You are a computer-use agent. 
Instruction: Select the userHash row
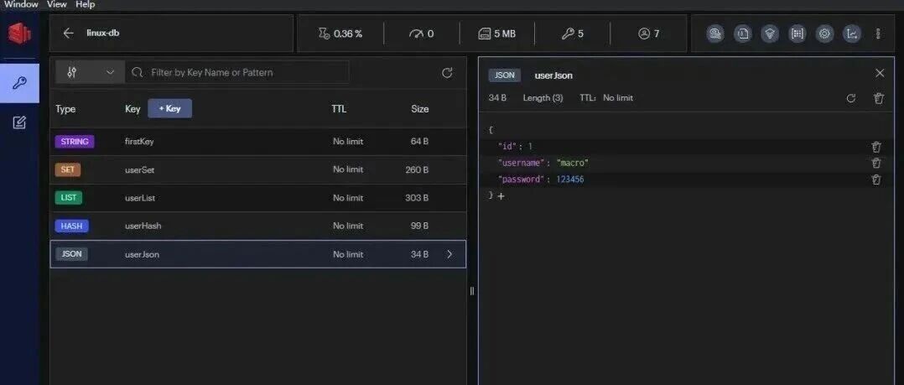(257, 226)
